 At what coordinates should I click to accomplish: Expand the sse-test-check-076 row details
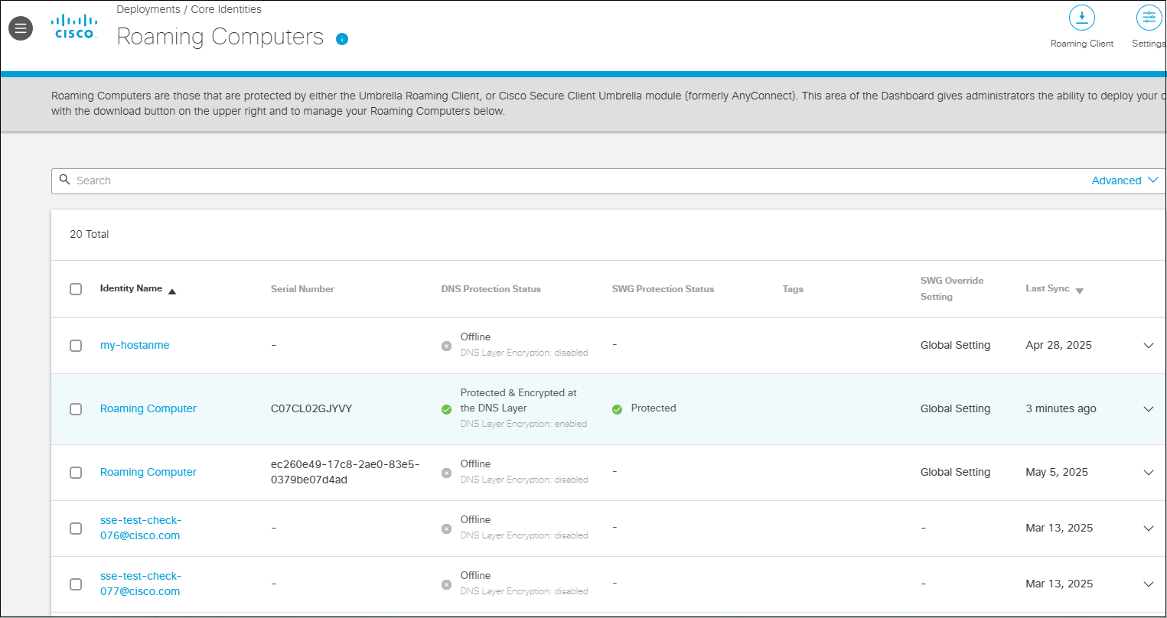(1148, 529)
